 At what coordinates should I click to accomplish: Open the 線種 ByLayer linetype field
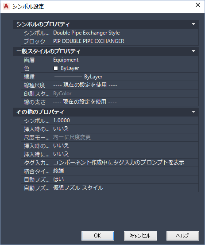(125, 77)
